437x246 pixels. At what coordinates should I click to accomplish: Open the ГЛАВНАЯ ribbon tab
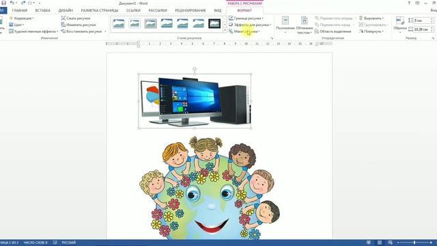point(20,10)
